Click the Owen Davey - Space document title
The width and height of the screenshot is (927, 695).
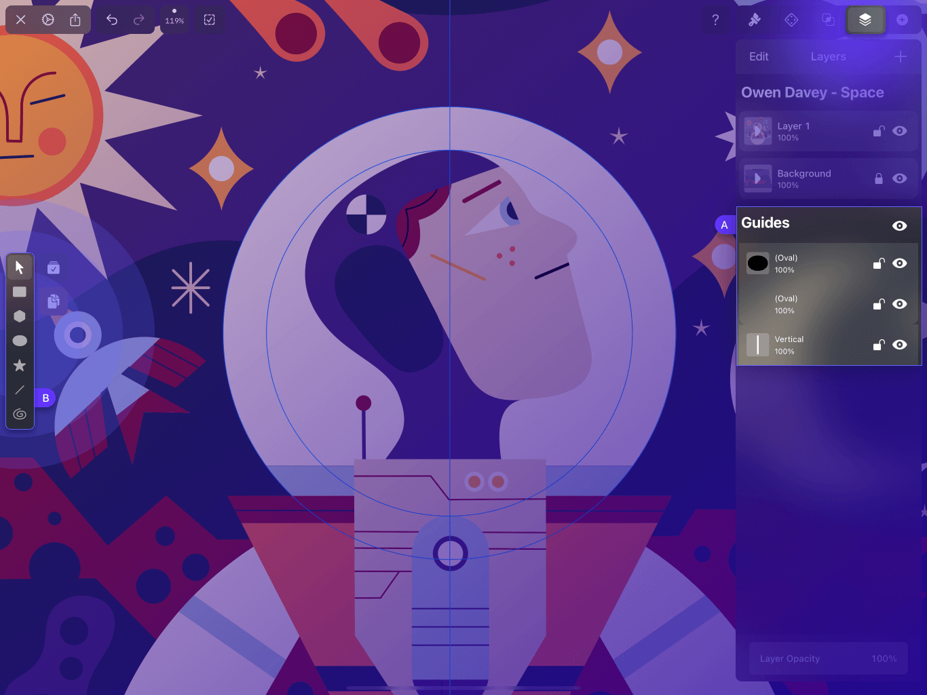[x=812, y=92]
